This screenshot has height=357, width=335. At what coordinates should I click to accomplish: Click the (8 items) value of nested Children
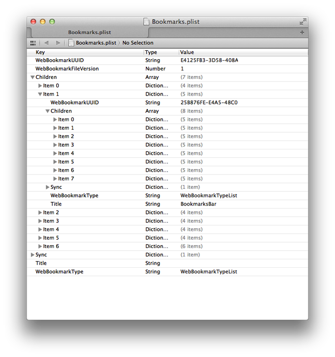pos(192,111)
